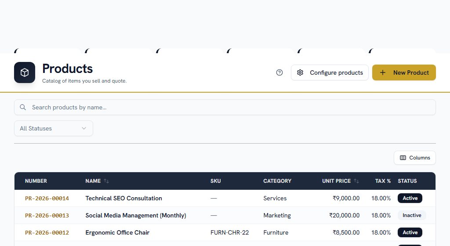The image size is (450, 246).
Task: Click the STATUS column header
Action: pyautogui.click(x=407, y=181)
